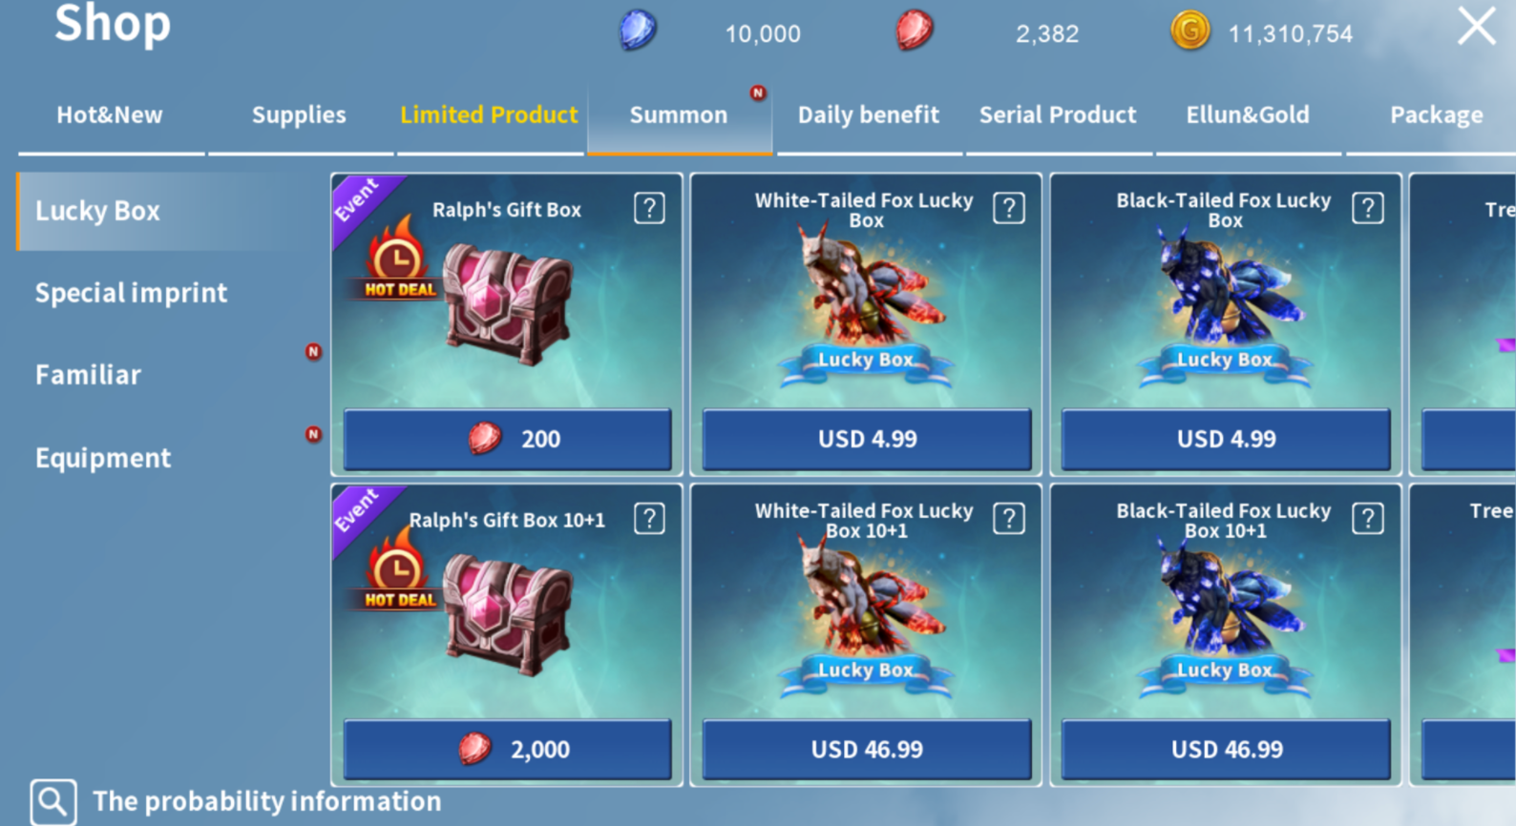1516x826 pixels.
Task: Purchase White-Tailed Fox Lucky Box for USD 4.99
Action: 867,439
